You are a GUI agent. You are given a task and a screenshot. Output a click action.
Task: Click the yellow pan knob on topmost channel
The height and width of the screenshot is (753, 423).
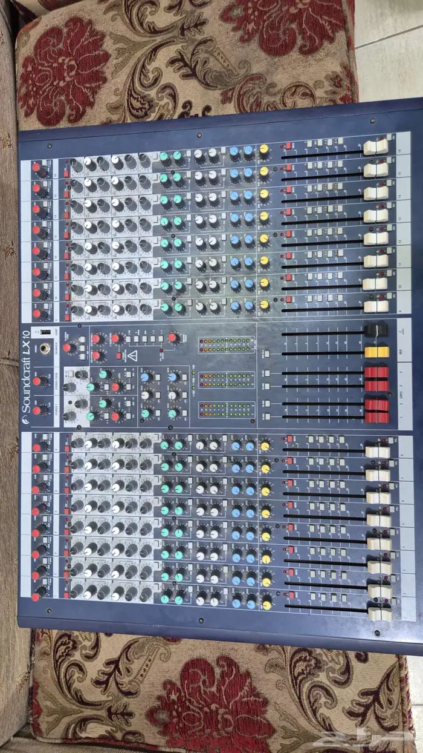[x=264, y=150]
